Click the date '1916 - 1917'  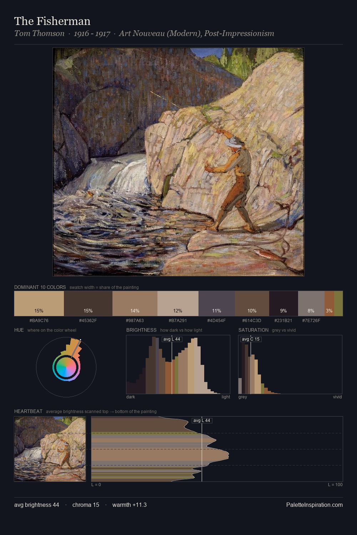[x=92, y=34]
